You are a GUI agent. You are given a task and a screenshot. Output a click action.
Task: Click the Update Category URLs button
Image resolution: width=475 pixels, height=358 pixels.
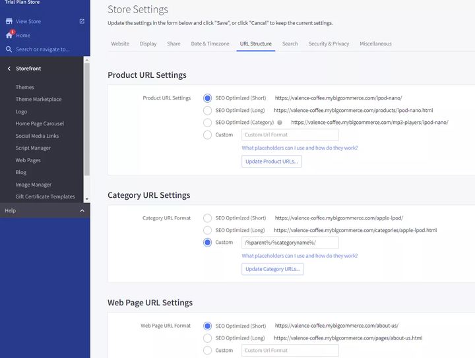tap(272, 269)
